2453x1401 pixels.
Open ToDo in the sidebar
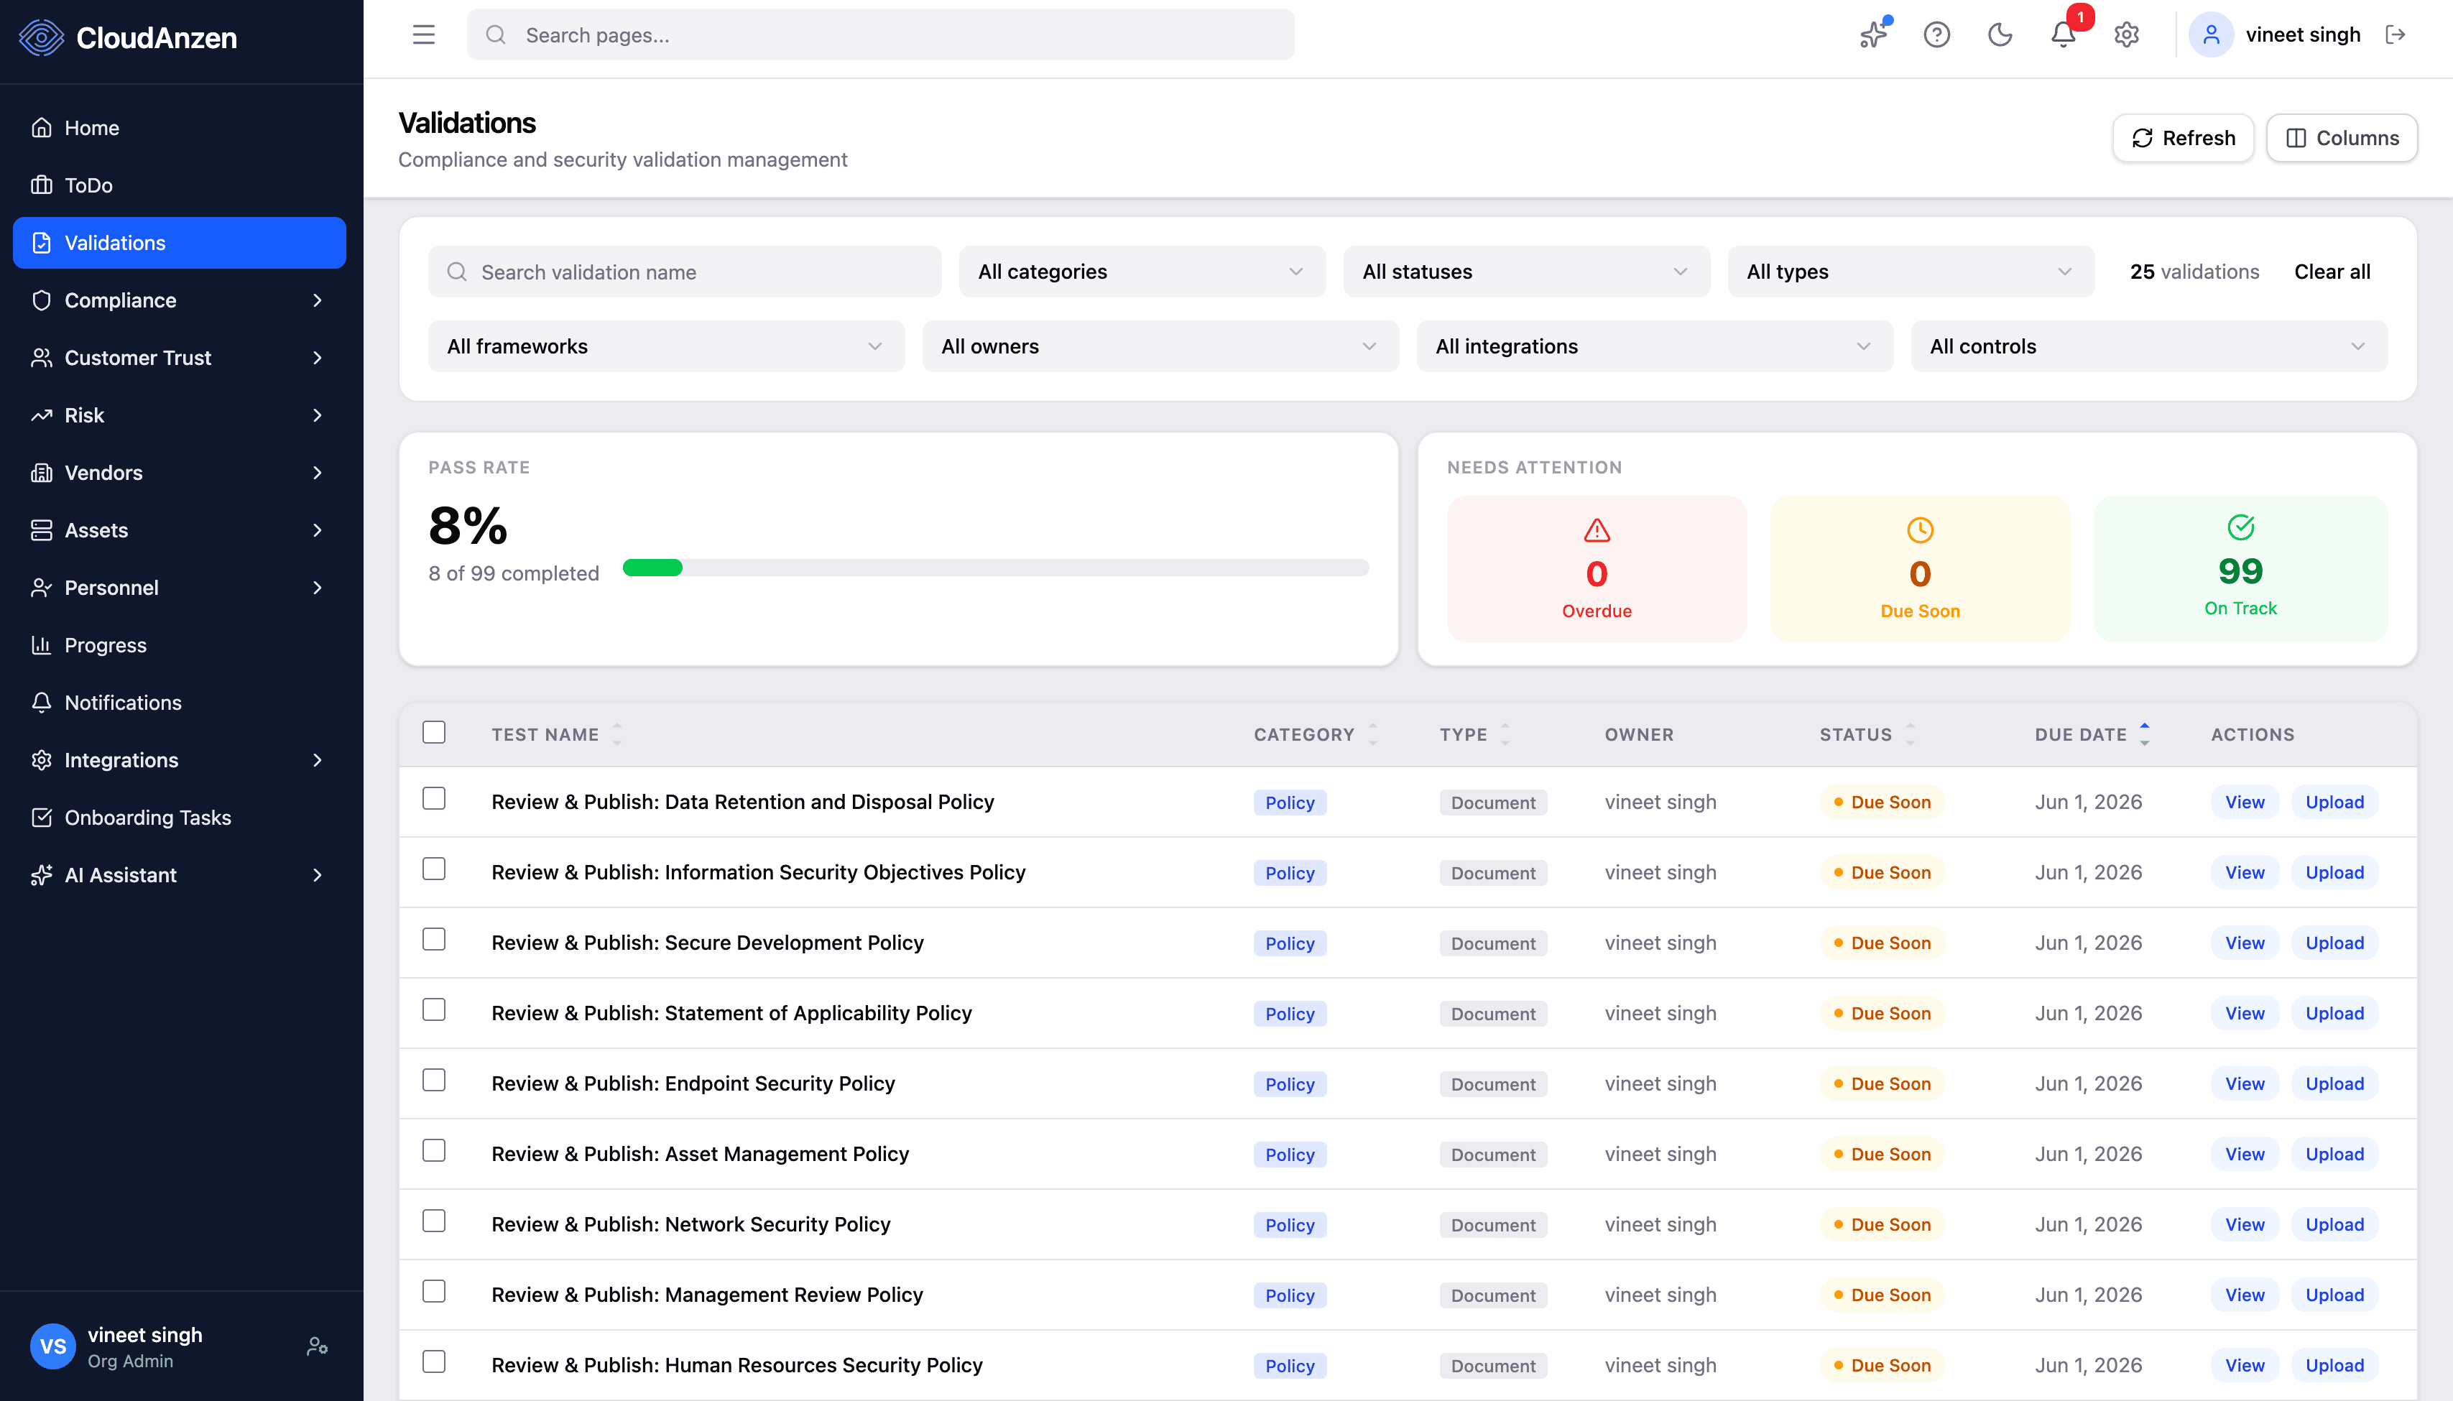click(179, 185)
